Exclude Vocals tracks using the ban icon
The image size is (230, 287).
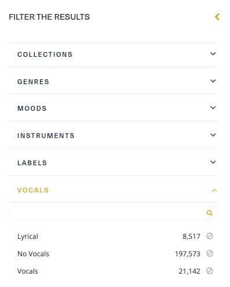pyautogui.click(x=210, y=271)
